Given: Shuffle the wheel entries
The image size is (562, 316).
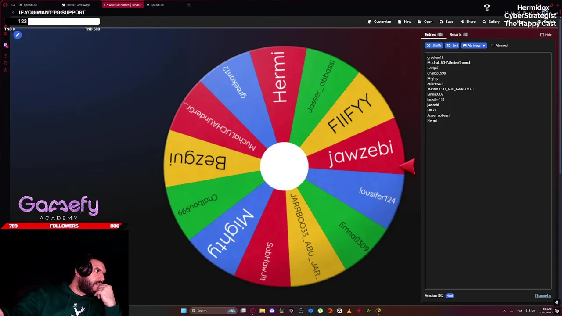Looking at the screenshot, I should pyautogui.click(x=434, y=45).
